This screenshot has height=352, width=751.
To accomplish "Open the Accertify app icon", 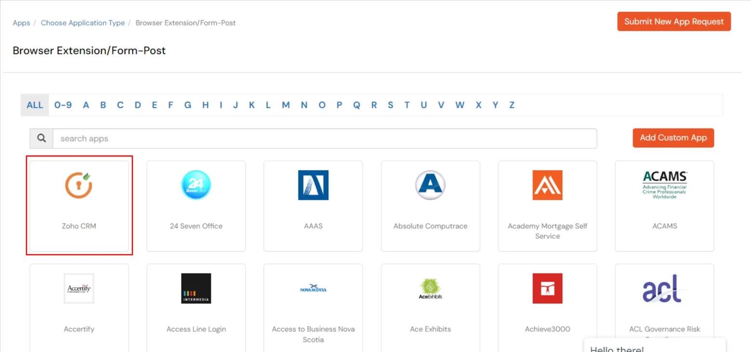I will pyautogui.click(x=78, y=288).
